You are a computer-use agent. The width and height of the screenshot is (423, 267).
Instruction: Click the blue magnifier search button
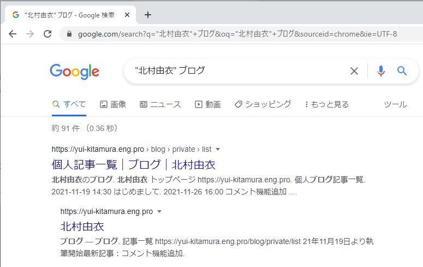click(402, 71)
